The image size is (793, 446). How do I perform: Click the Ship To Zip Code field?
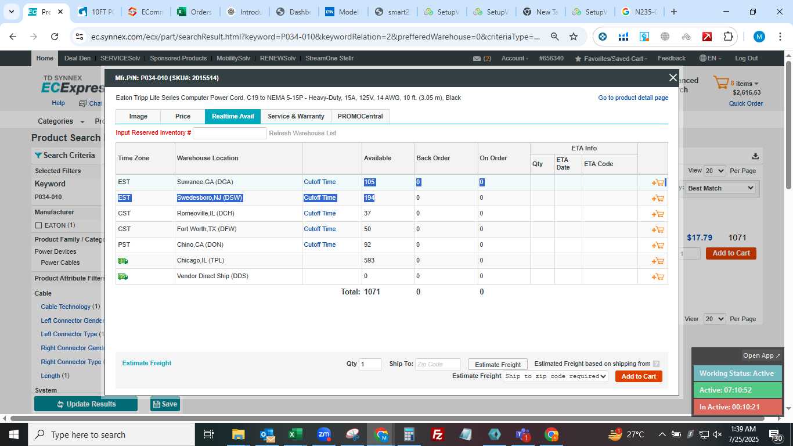[438, 365]
